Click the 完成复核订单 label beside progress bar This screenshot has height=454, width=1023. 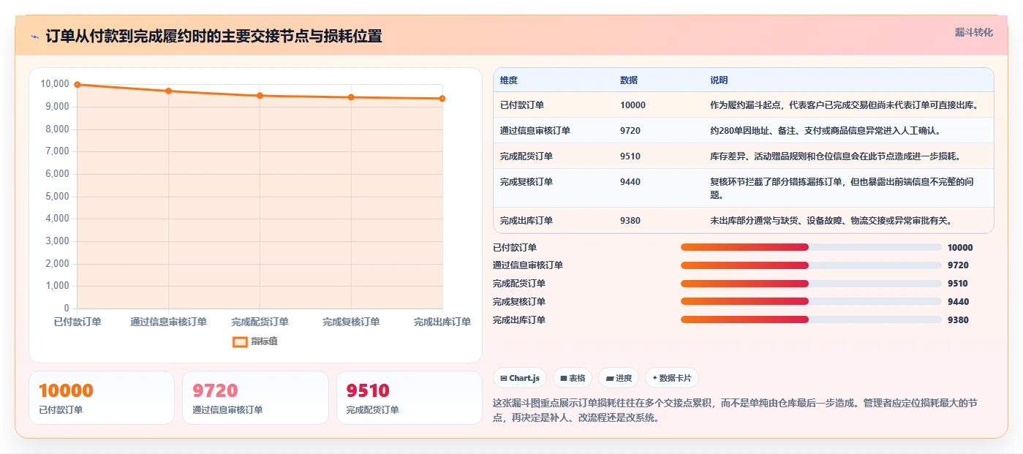(519, 302)
